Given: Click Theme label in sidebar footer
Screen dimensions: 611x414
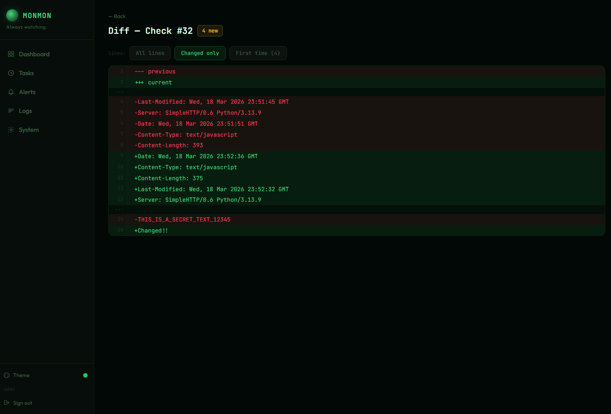Looking at the screenshot, I should [x=22, y=375].
